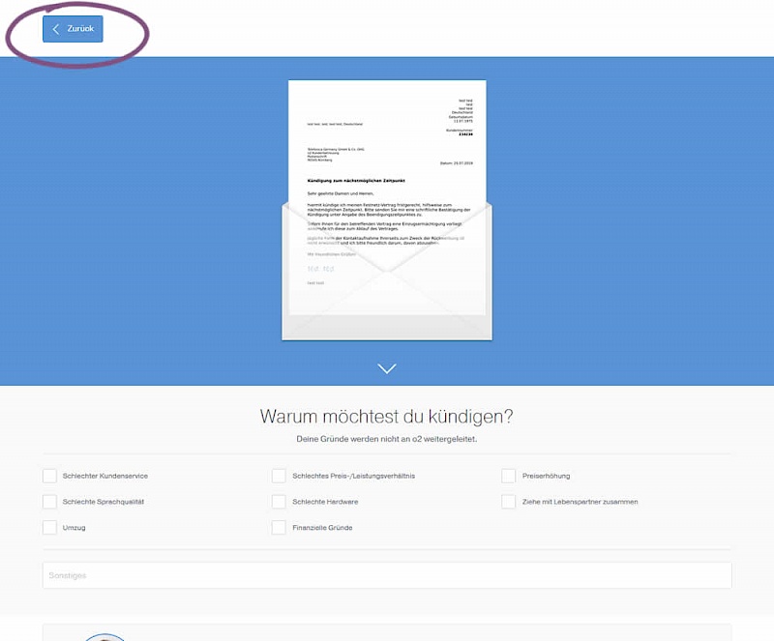Click the avatar picture at page bottom

click(104, 636)
